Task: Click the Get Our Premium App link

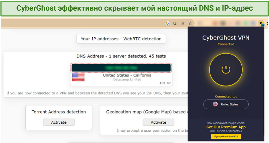Action: (226, 127)
